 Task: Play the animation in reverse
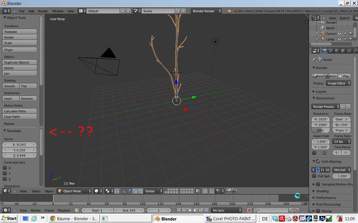[190, 210]
